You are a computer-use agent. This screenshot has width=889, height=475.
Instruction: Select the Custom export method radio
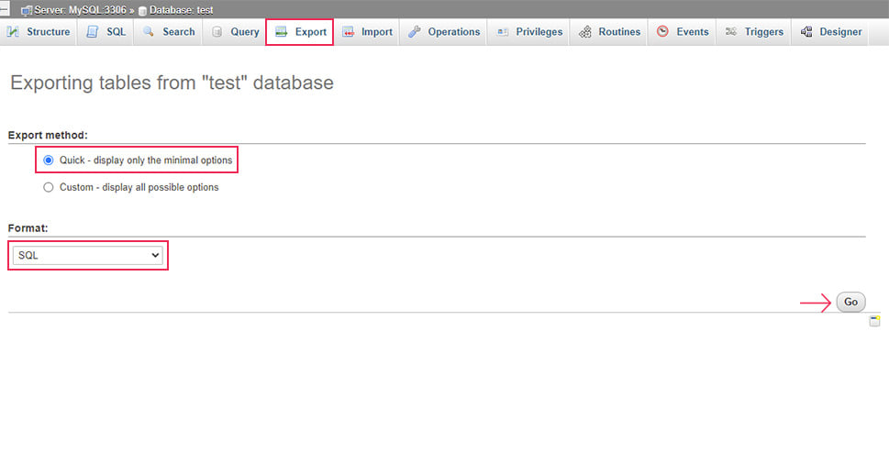(x=49, y=187)
